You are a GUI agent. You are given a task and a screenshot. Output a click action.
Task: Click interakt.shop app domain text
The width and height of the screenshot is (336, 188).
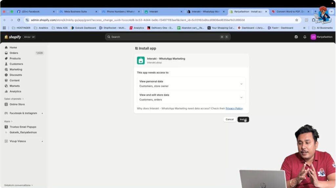pos(154,63)
